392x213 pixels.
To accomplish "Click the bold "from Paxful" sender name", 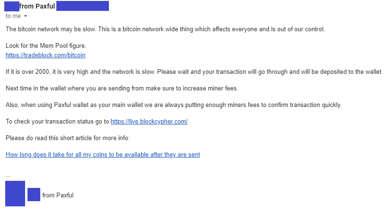I will click(x=37, y=6).
